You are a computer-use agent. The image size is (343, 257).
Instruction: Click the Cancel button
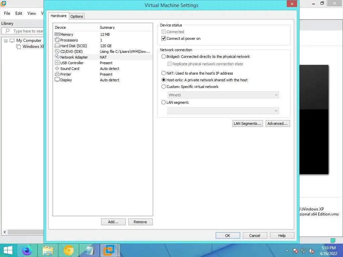coord(255,236)
